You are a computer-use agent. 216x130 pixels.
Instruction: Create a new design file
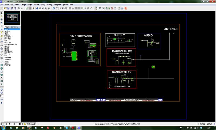point(2,8)
